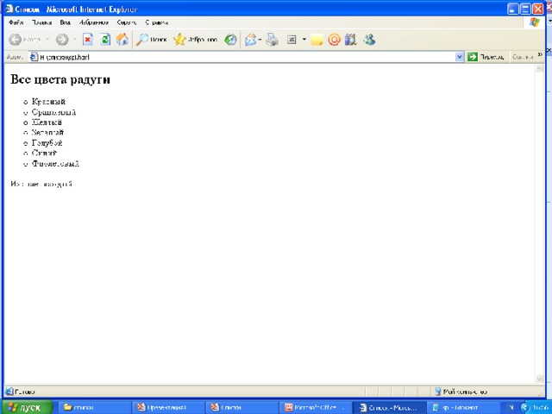Viewport: 552px width, 414px height.
Task: Click the Пуск Start button
Action: pos(27,407)
